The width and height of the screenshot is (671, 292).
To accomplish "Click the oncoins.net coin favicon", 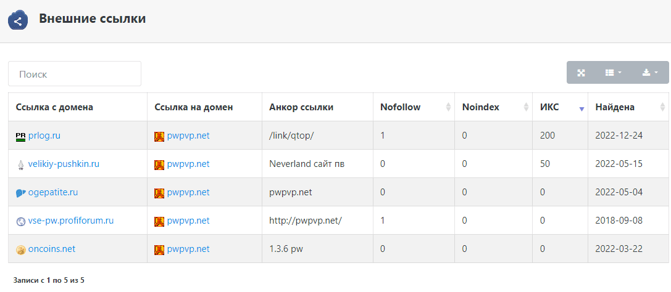I will (x=20, y=249).
